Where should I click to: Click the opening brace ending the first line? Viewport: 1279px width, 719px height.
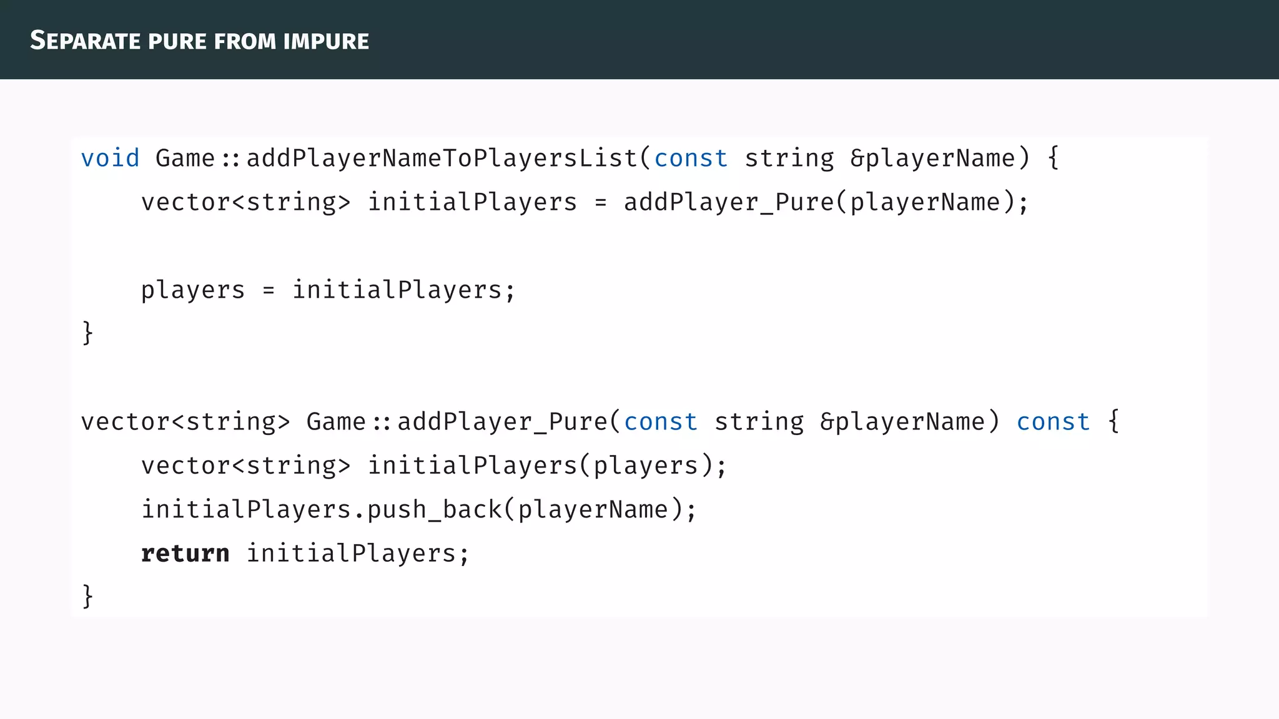pos(1053,159)
